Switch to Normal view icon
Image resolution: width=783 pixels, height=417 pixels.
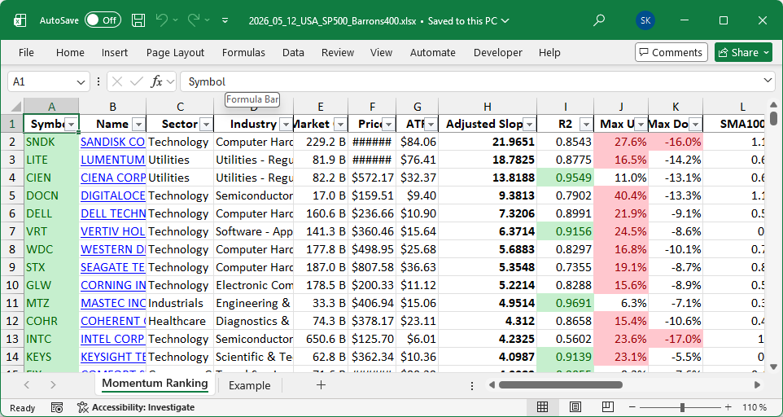coord(542,407)
